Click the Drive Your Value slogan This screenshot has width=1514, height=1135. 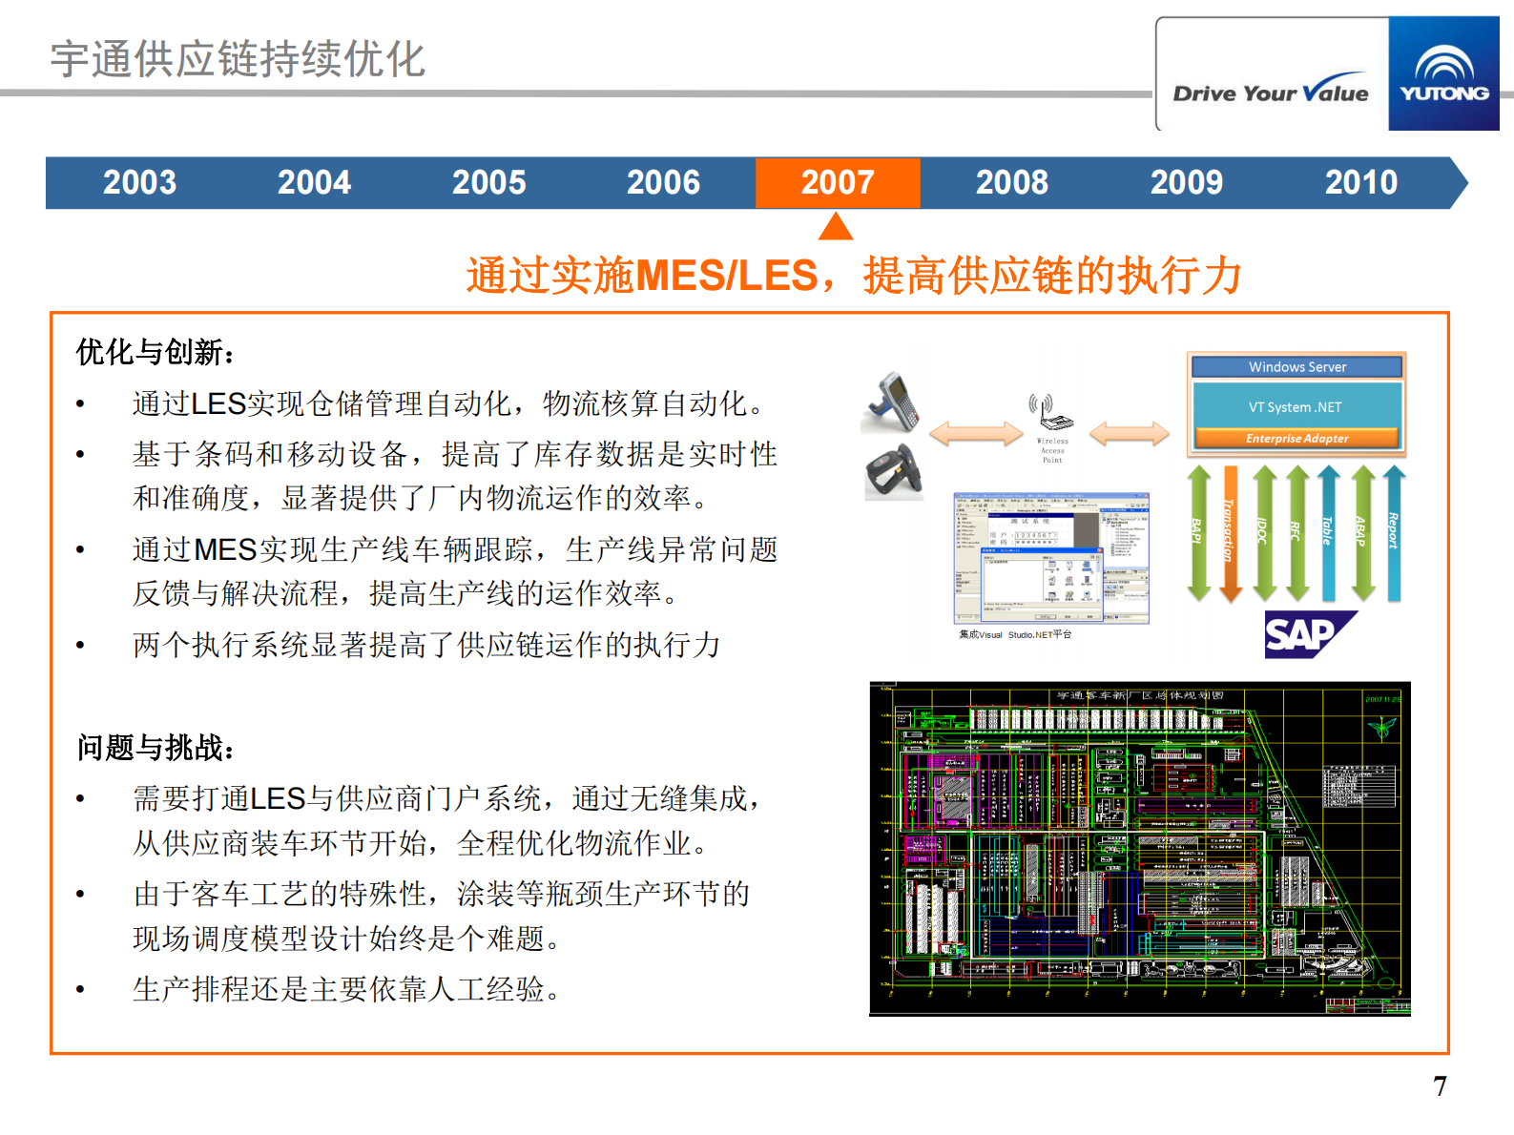click(x=1271, y=91)
